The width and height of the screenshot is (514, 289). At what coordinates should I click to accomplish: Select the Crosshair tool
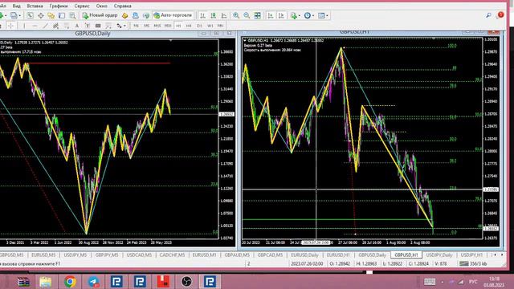point(10,26)
